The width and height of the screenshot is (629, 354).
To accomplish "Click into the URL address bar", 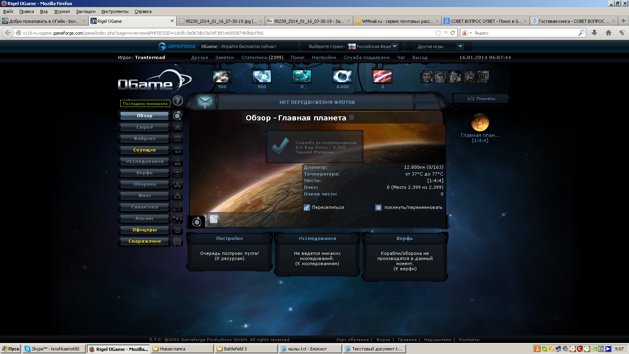I will tap(228, 33).
